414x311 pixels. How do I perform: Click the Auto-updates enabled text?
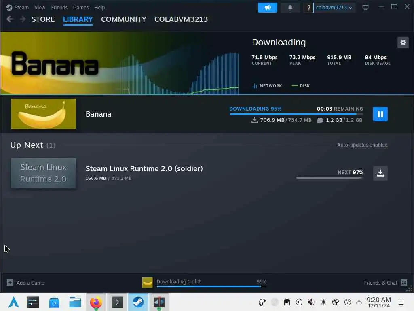click(362, 145)
